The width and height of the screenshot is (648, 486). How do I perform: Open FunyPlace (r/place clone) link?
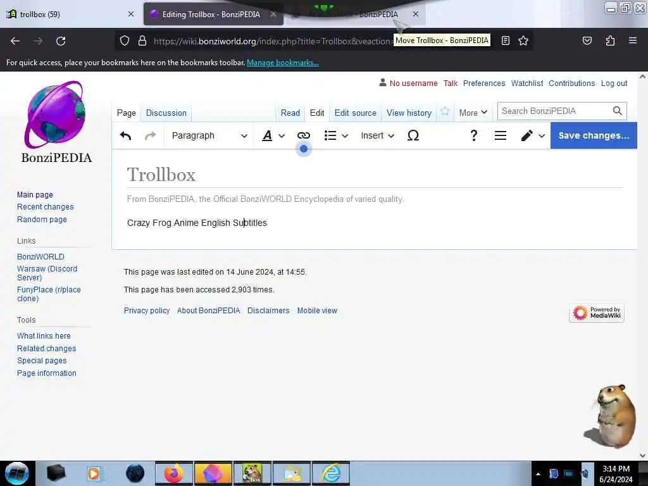click(49, 294)
